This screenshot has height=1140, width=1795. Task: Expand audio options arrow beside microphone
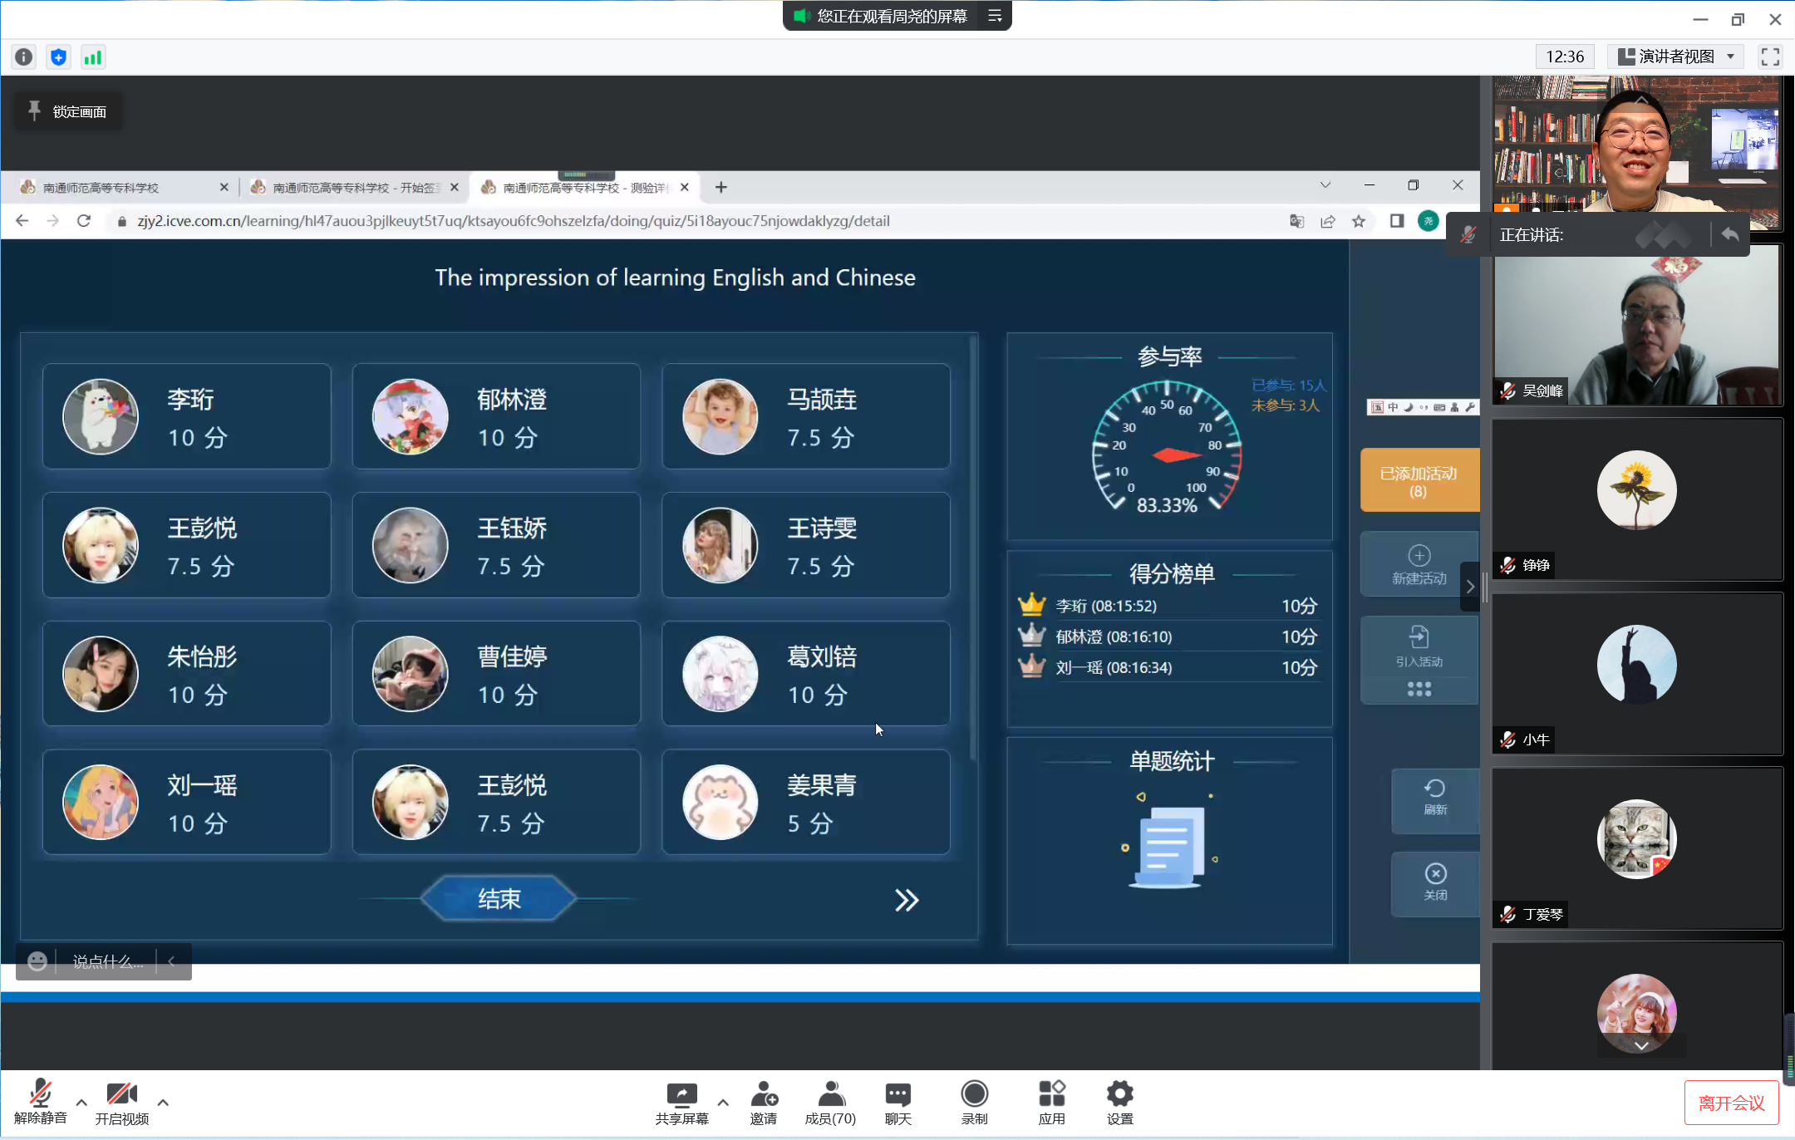click(81, 1103)
